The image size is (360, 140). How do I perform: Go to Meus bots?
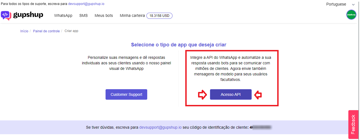[x=104, y=15]
